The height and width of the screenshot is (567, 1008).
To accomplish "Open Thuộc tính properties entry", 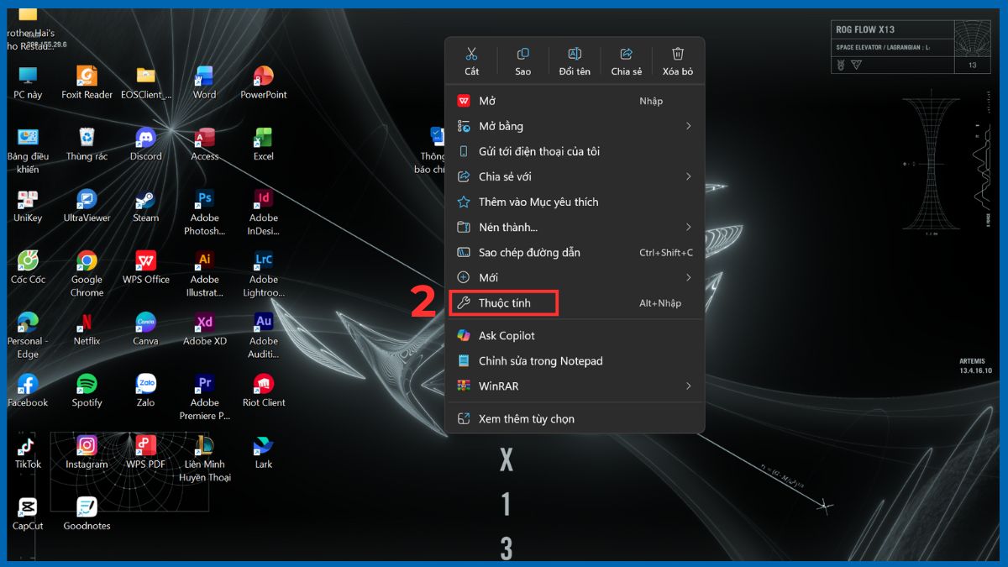I will tap(575, 302).
